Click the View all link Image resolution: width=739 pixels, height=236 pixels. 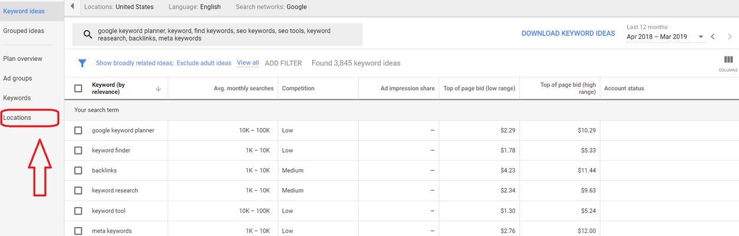pos(248,63)
